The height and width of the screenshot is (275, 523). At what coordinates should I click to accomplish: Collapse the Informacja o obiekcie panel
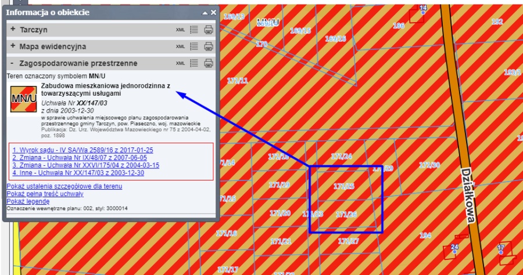click(205, 12)
